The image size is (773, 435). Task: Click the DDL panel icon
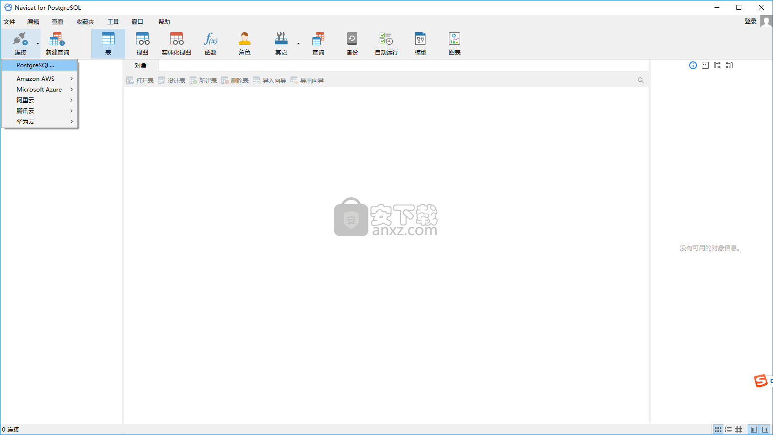click(705, 65)
